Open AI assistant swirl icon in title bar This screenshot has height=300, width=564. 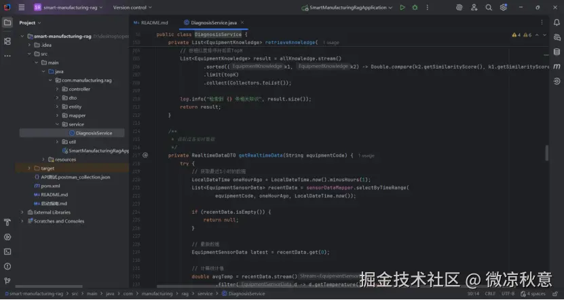(x=459, y=7)
